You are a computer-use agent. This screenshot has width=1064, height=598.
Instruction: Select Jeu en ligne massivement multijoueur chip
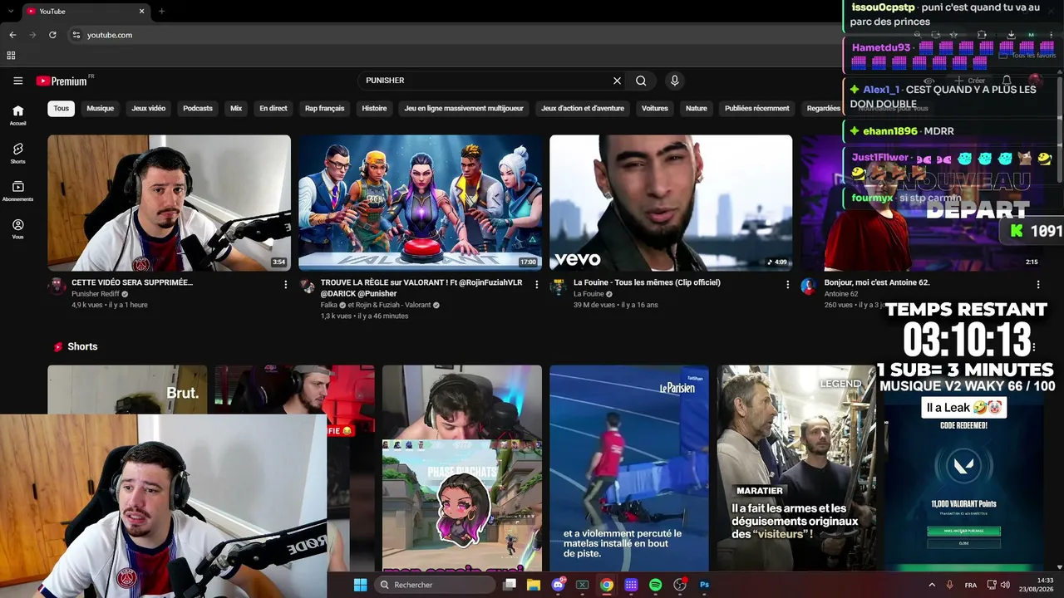point(464,108)
